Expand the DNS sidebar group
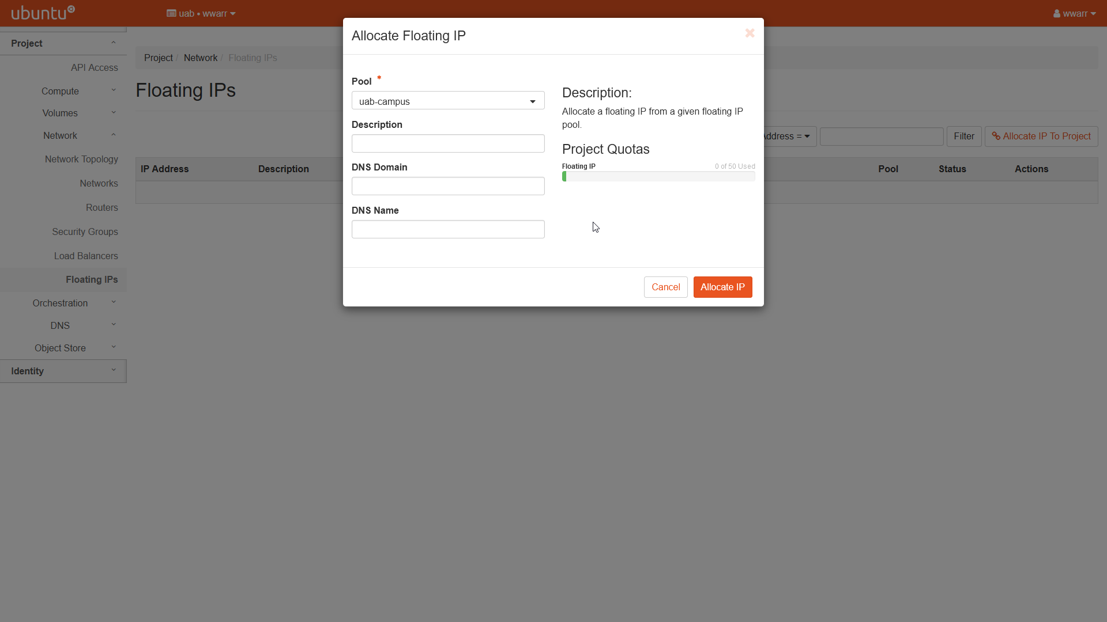This screenshot has height=622, width=1107. coord(63,325)
